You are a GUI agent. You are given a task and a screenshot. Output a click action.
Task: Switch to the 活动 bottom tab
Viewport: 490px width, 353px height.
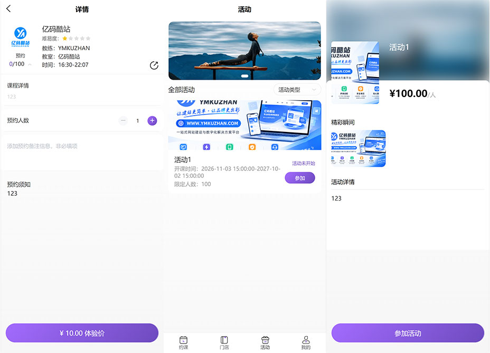(x=265, y=342)
